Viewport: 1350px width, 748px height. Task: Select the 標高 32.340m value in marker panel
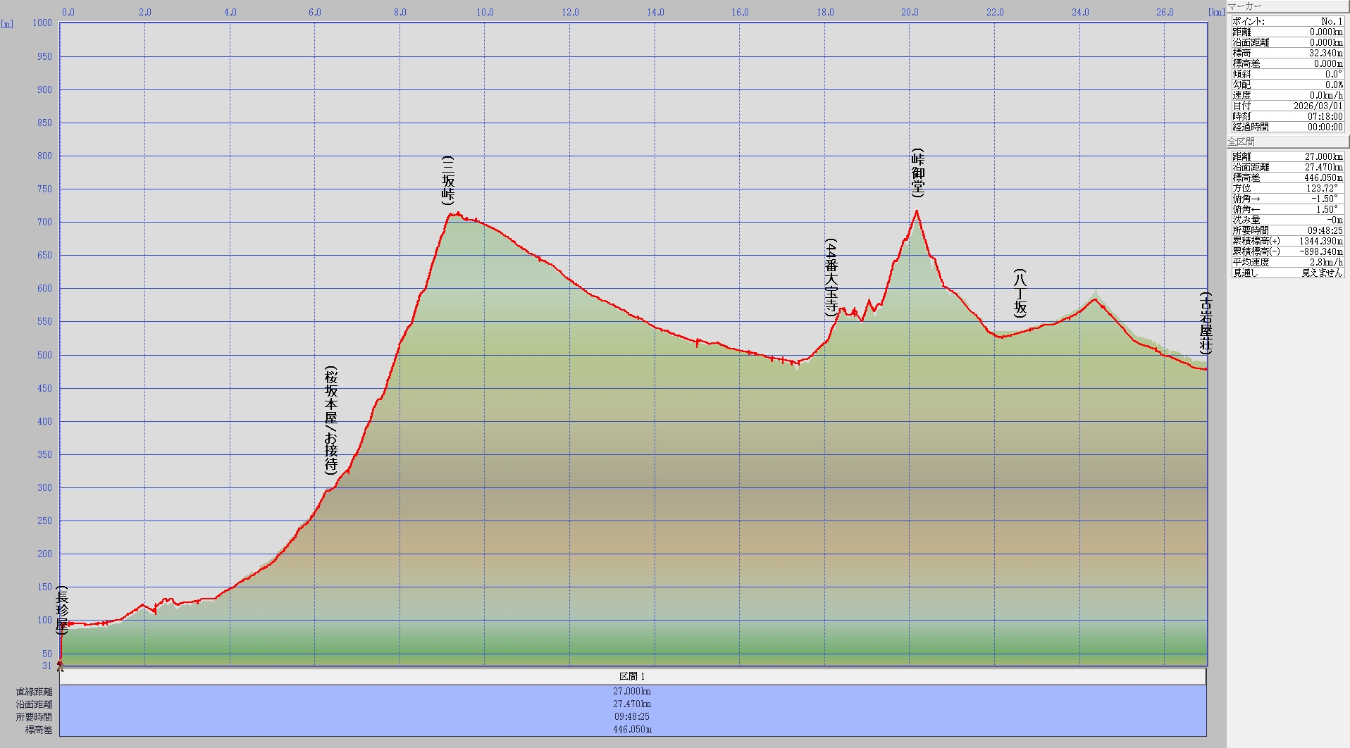[x=1325, y=53]
